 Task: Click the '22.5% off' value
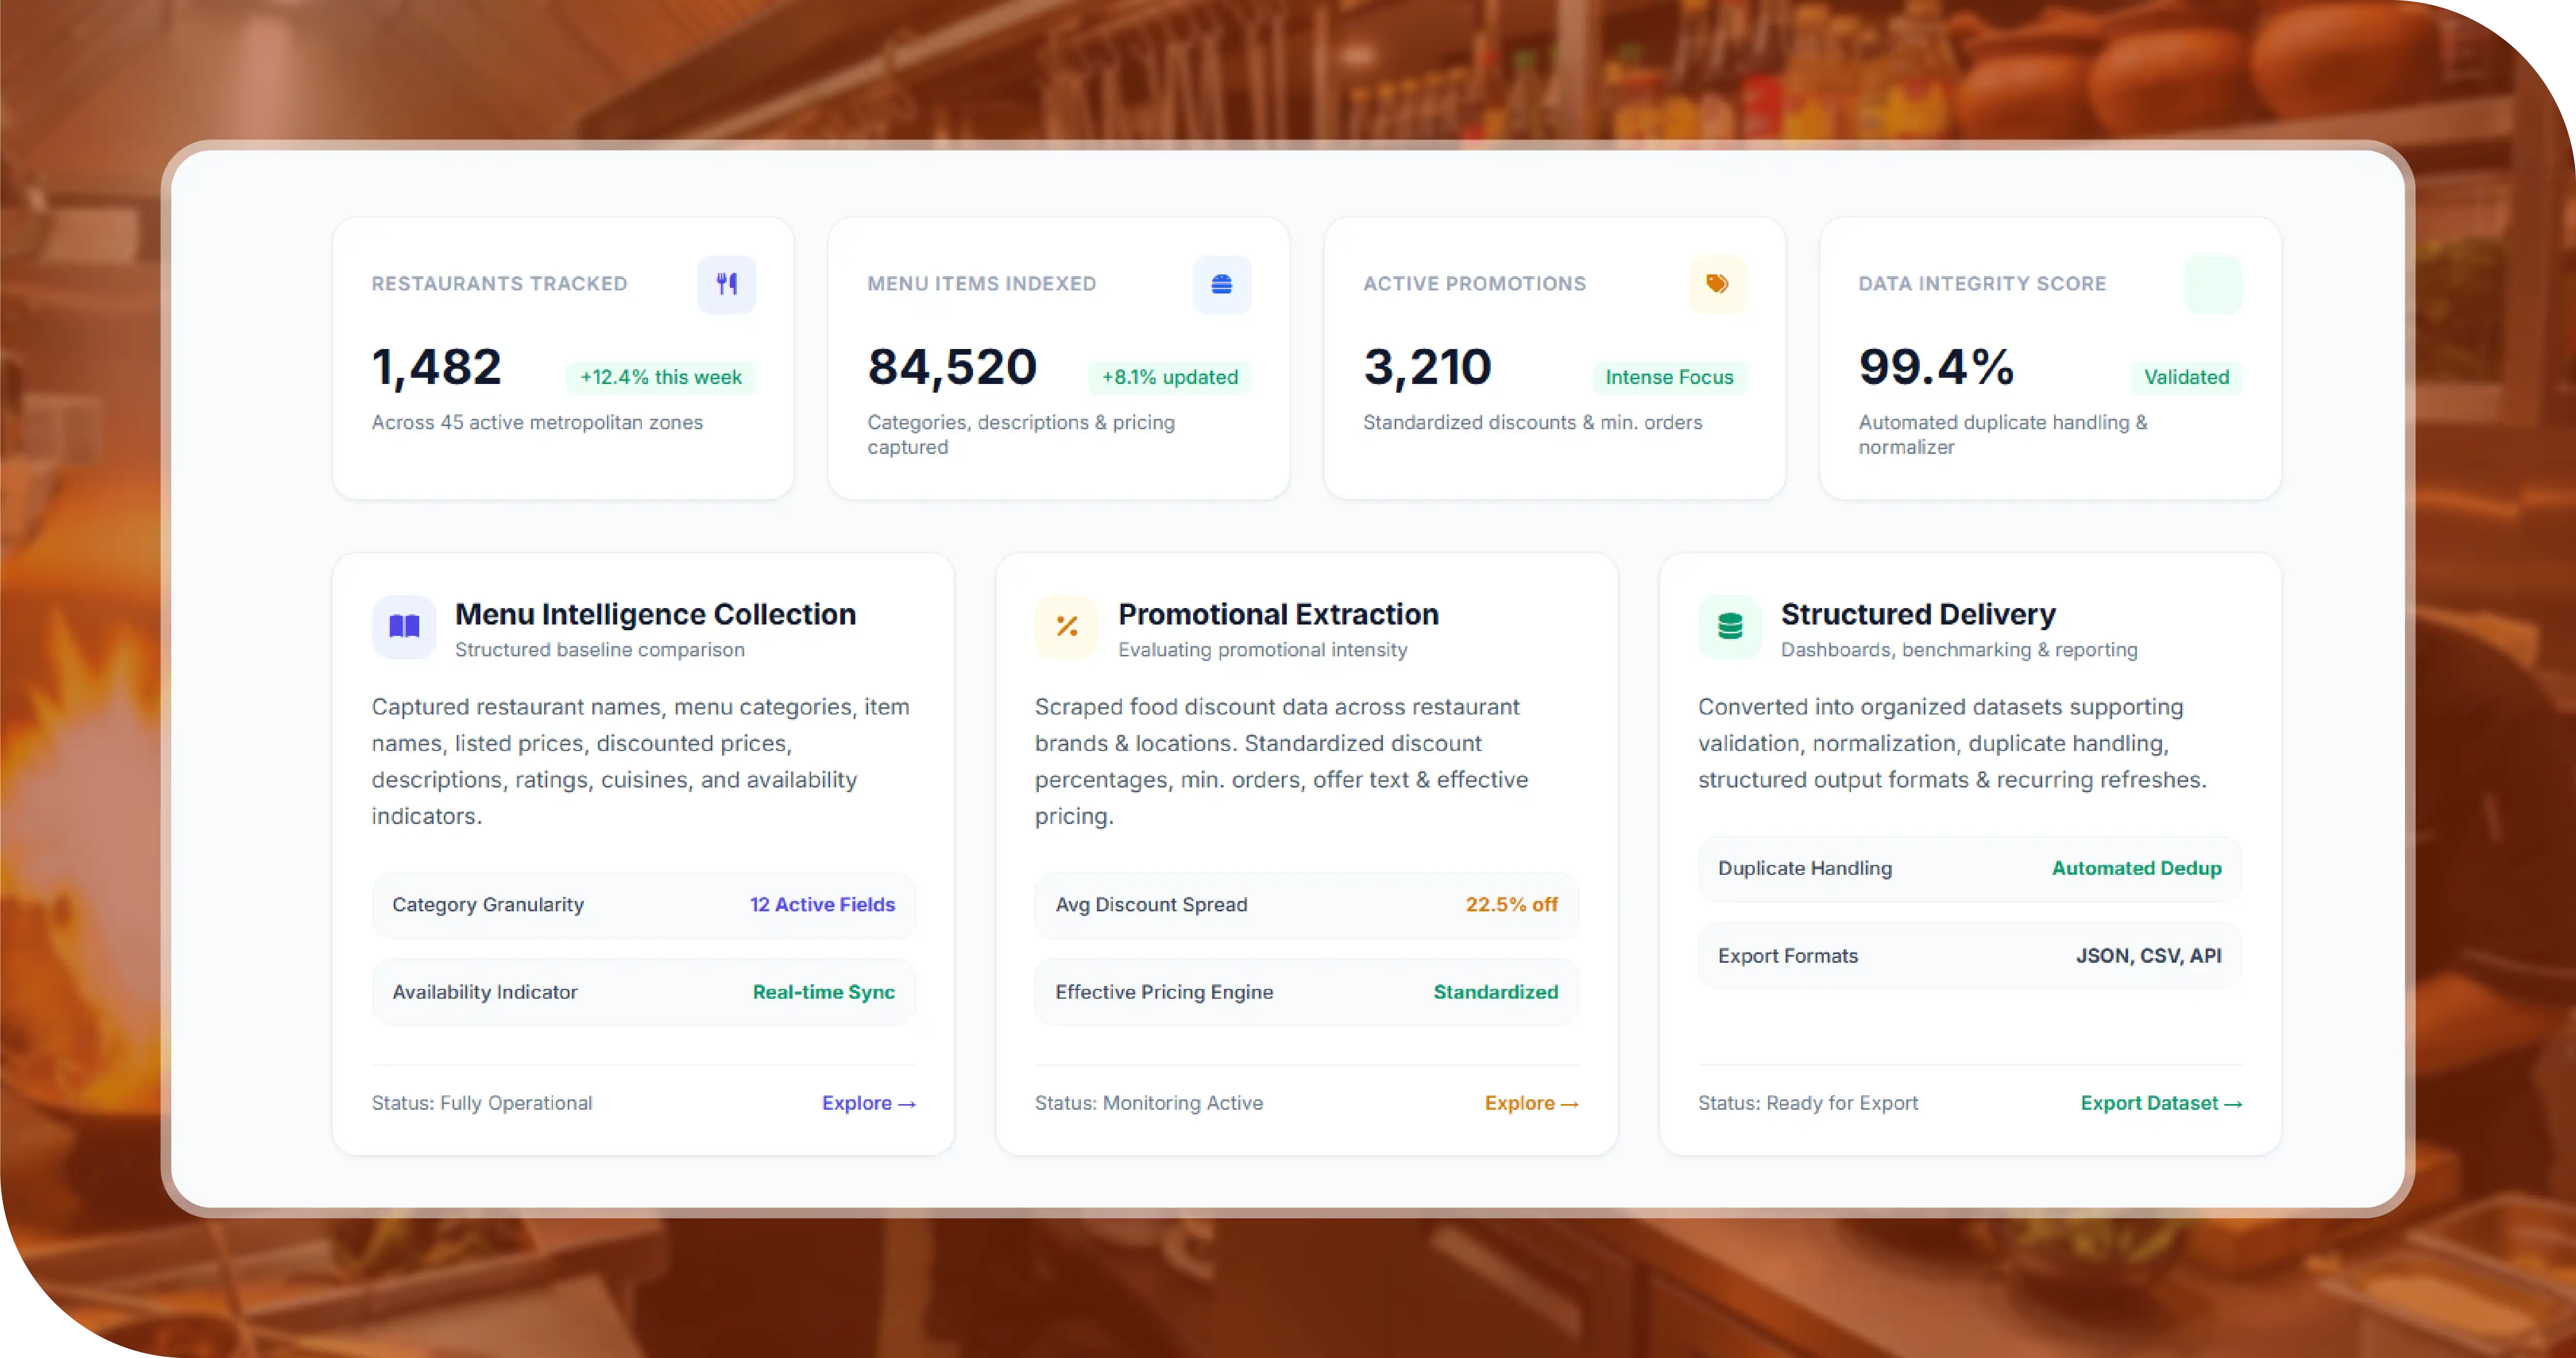click(x=1511, y=905)
